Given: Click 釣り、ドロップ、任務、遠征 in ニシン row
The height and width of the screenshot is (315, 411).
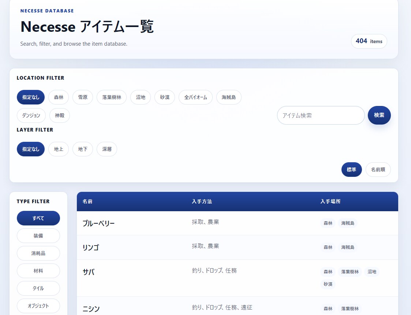Looking at the screenshot, I should click(222, 307).
